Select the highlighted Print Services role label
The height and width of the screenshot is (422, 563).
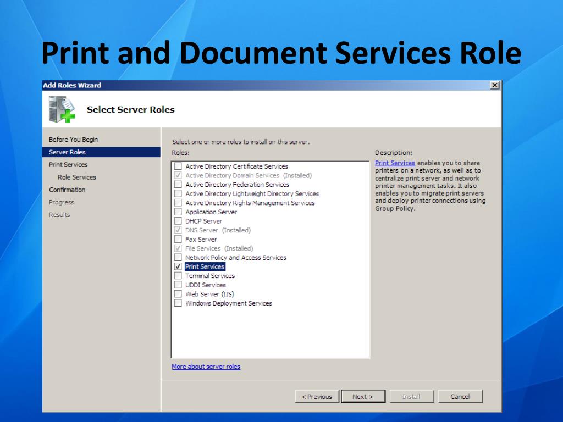tap(205, 266)
